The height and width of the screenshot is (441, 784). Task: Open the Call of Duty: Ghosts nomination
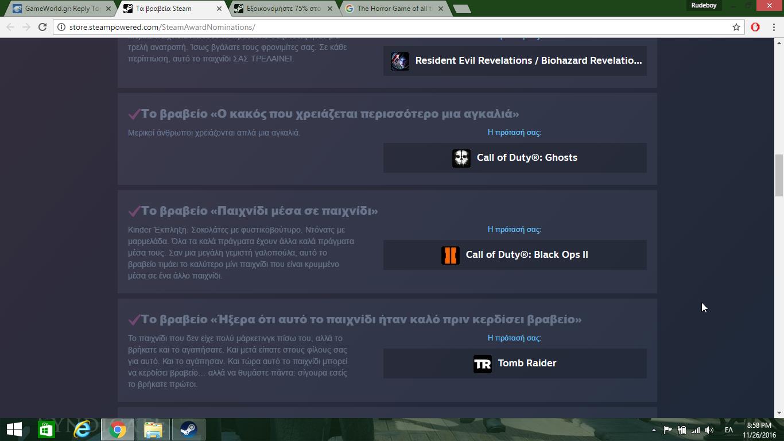pos(515,158)
